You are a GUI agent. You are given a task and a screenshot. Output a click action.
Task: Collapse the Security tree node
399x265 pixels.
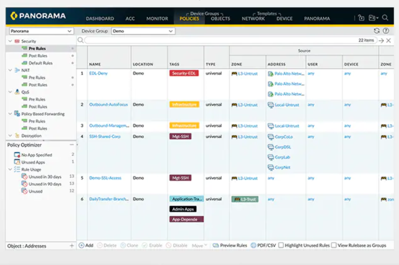10,41
